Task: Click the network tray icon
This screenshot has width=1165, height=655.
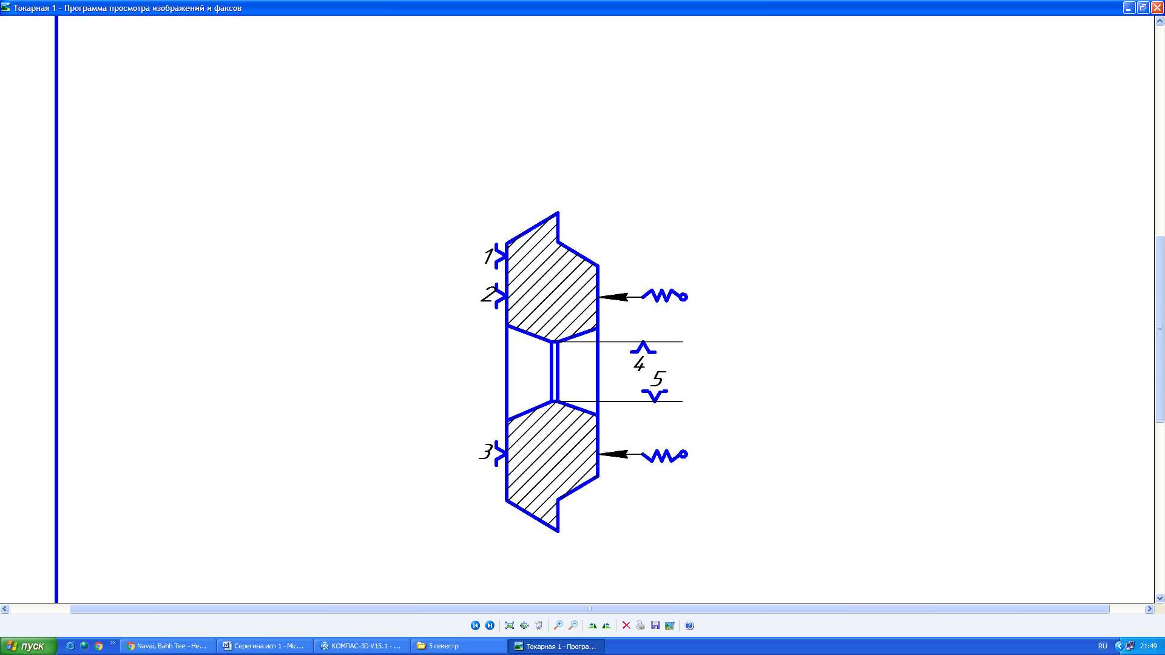Action: point(1130,646)
